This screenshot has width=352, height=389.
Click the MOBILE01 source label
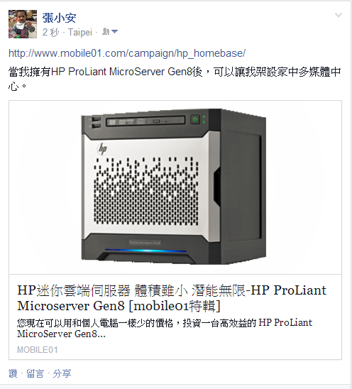point(37,350)
